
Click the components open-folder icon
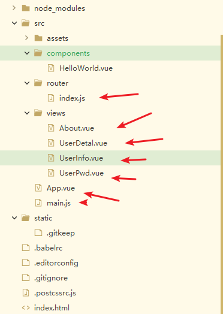[x=38, y=53]
